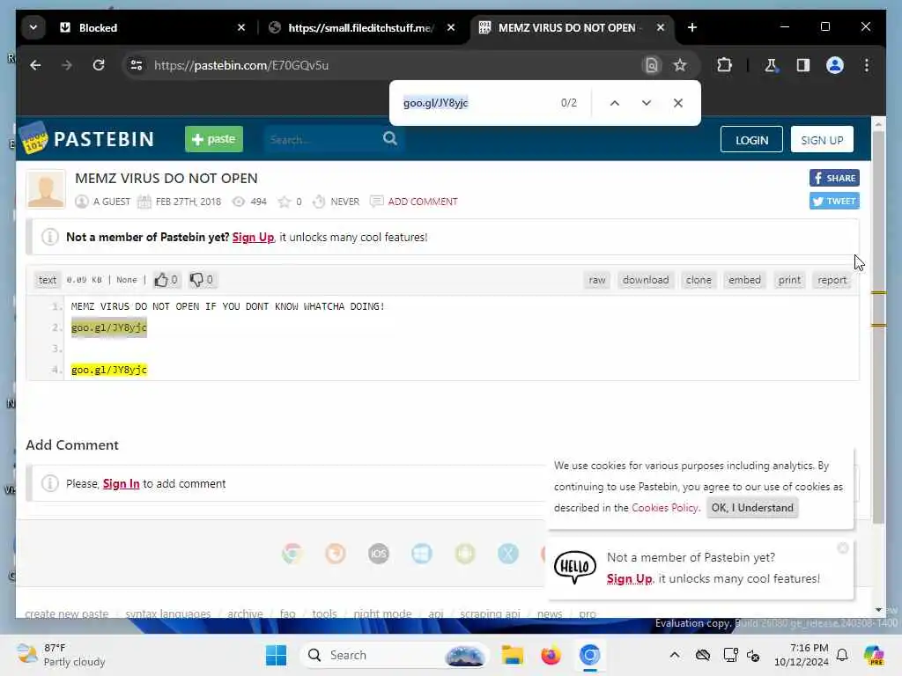Open Chrome Labs flask icon
This screenshot has height=676, width=902.
(x=771, y=65)
